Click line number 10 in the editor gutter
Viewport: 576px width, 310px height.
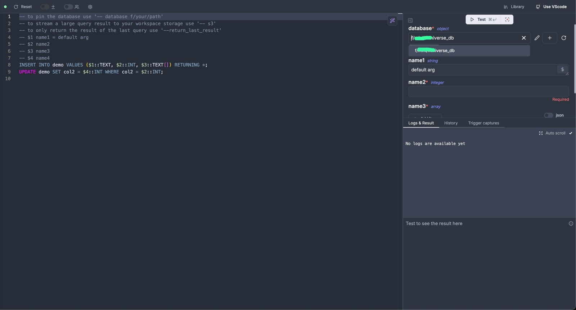point(8,79)
